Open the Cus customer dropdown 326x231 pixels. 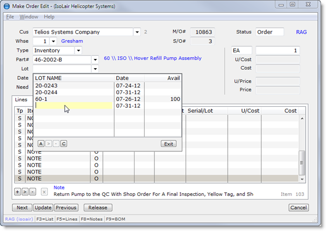137,32
